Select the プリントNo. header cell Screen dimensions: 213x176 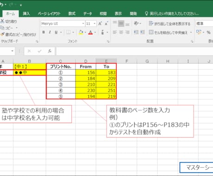(61, 67)
